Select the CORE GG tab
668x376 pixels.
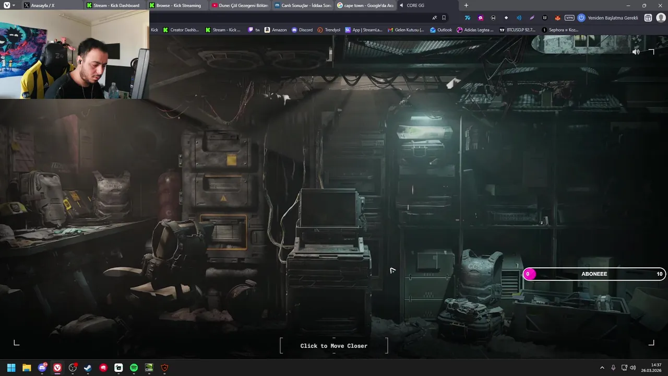[x=427, y=5]
